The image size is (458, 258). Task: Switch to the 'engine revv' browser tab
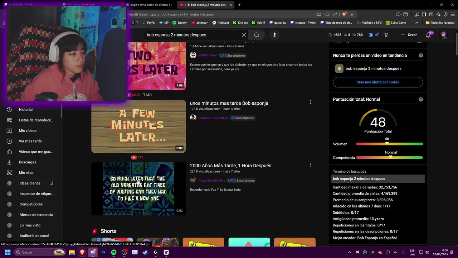(x=149, y=5)
